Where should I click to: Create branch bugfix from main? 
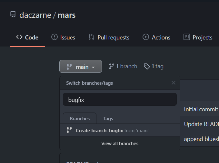coord(112,130)
